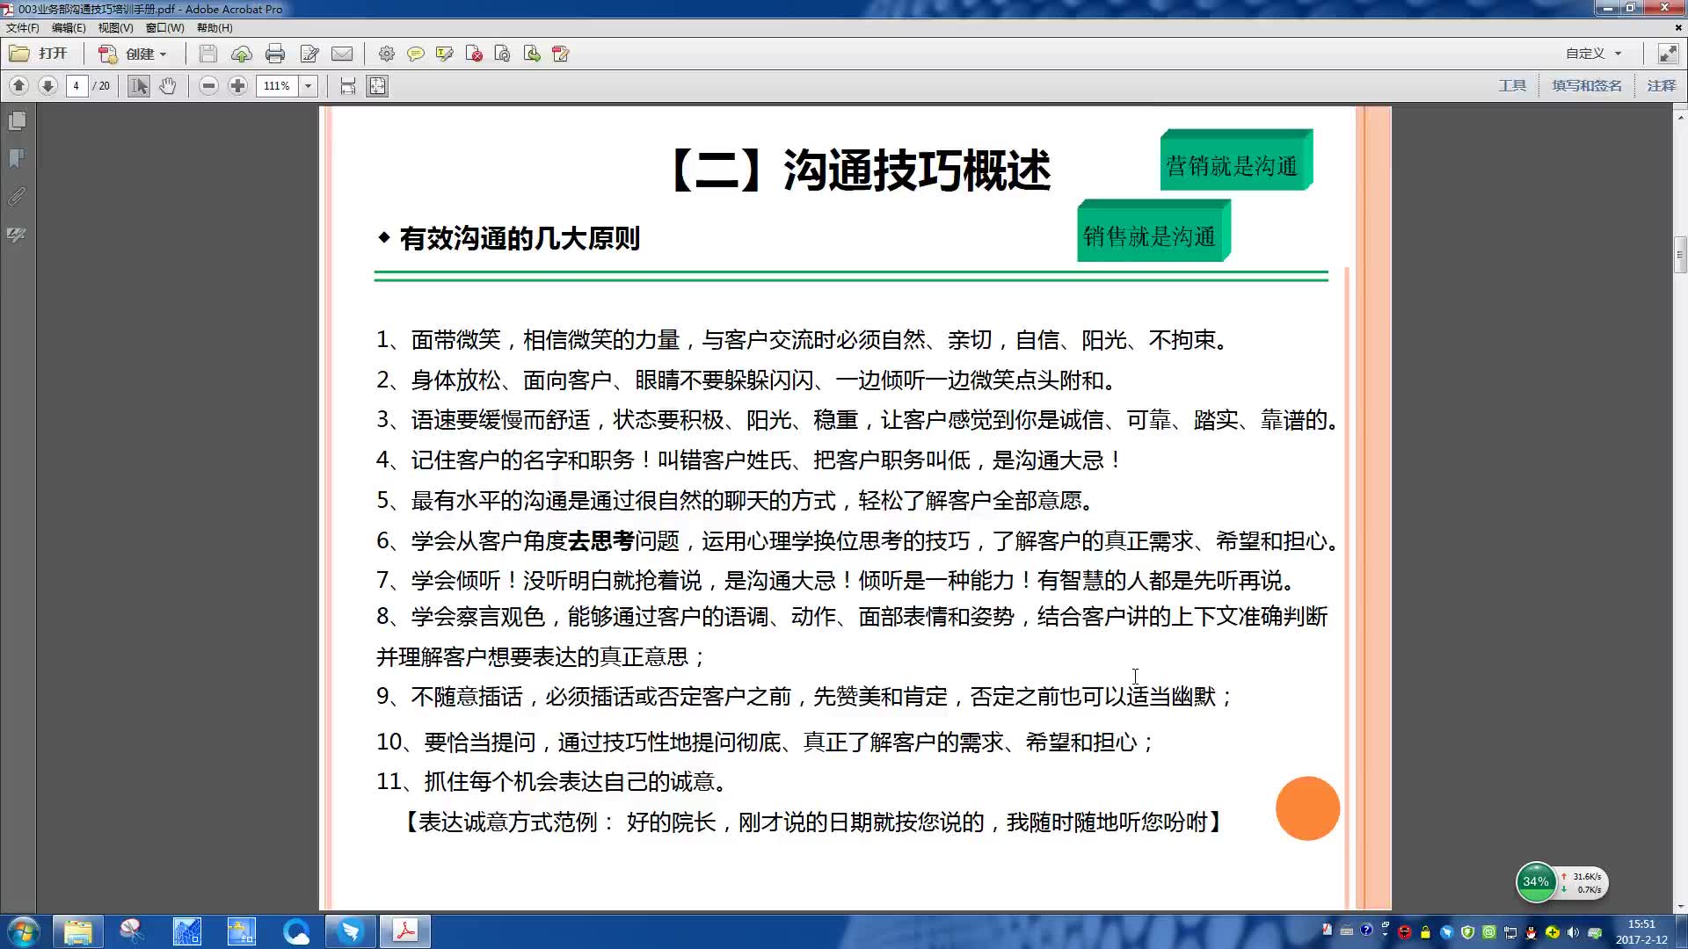The image size is (1688, 949).
Task: Click the Print document icon
Action: click(275, 54)
